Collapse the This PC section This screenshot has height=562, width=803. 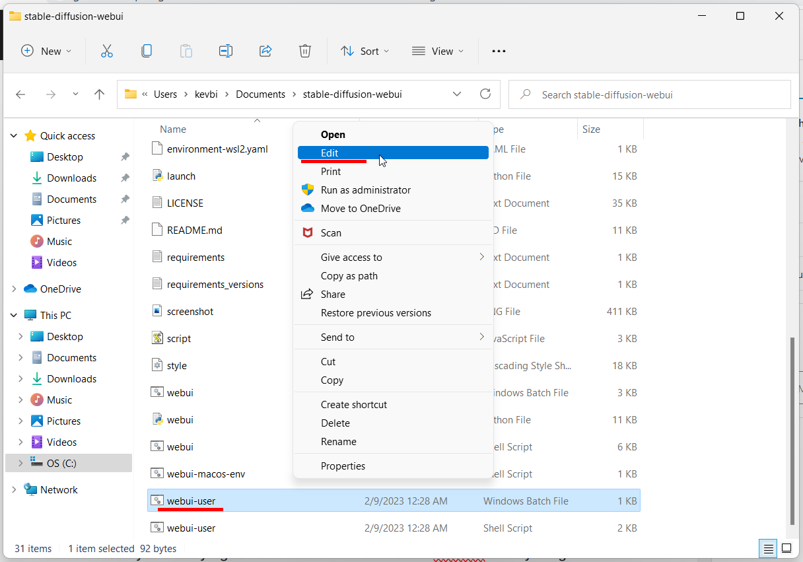pyautogui.click(x=15, y=314)
